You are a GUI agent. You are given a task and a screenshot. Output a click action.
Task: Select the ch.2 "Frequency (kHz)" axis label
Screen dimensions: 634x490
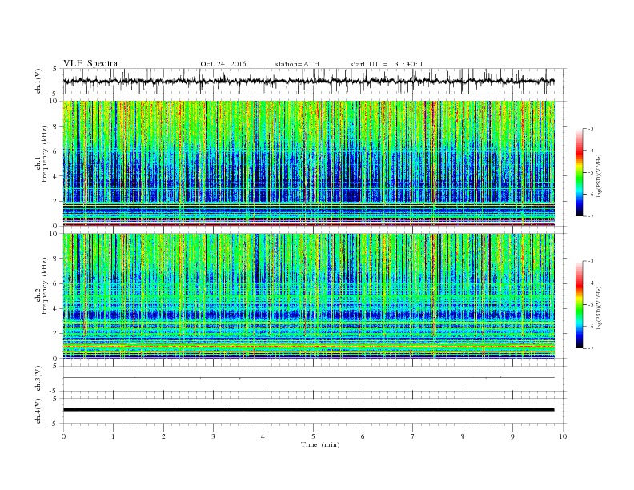[45, 286]
